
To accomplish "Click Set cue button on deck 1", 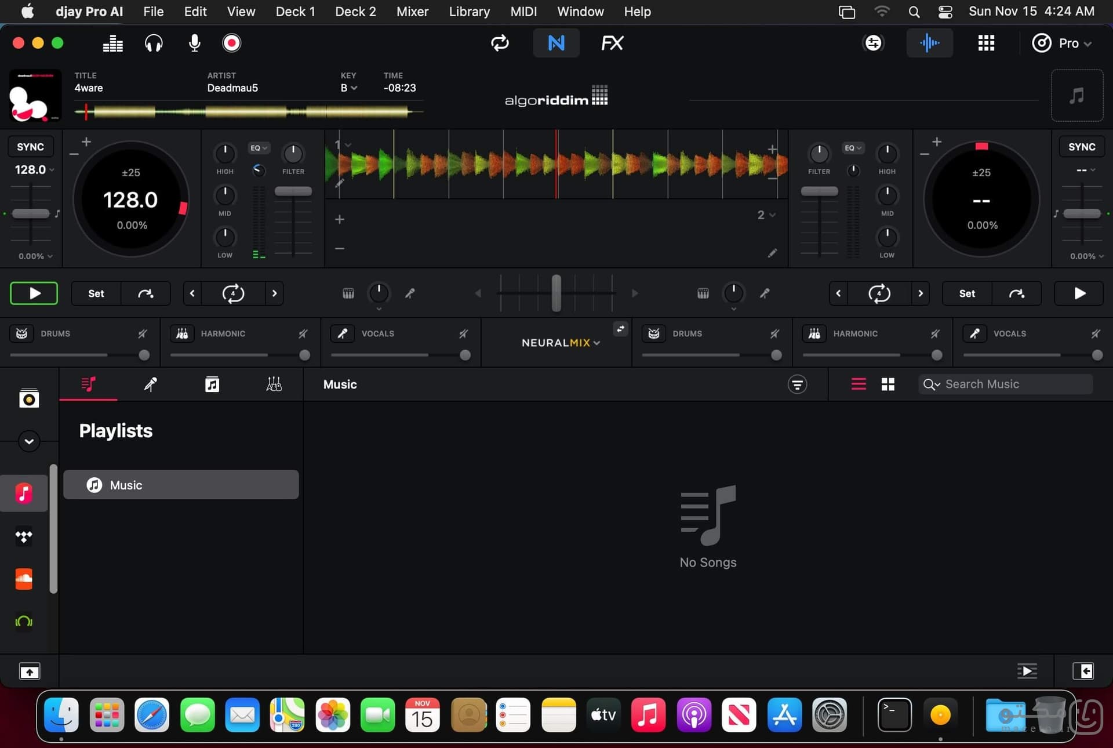I will click(x=96, y=293).
